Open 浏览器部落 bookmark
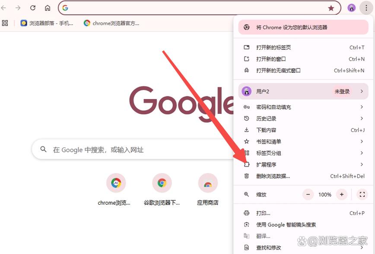 [47, 23]
